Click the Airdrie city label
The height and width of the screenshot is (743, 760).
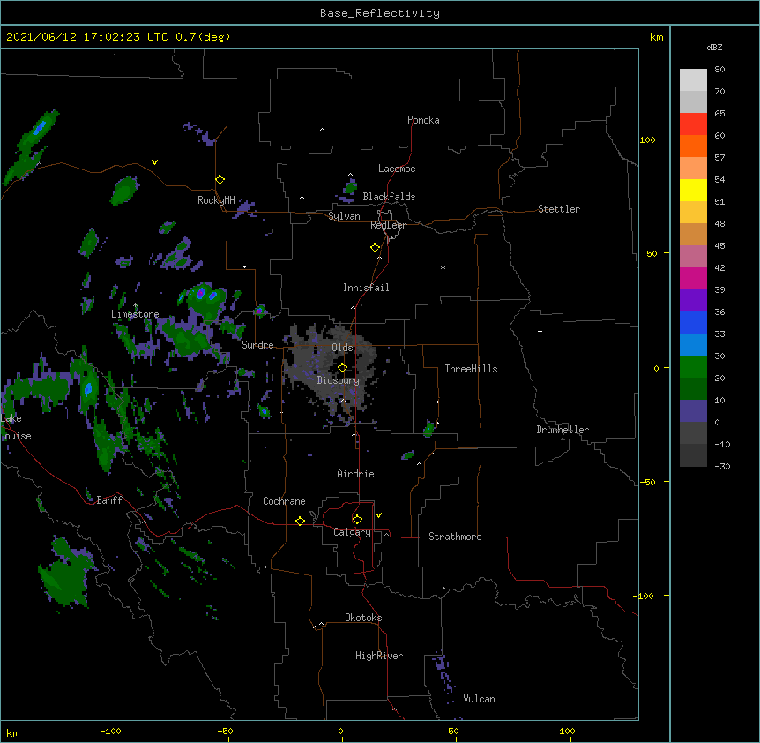pyautogui.click(x=356, y=474)
